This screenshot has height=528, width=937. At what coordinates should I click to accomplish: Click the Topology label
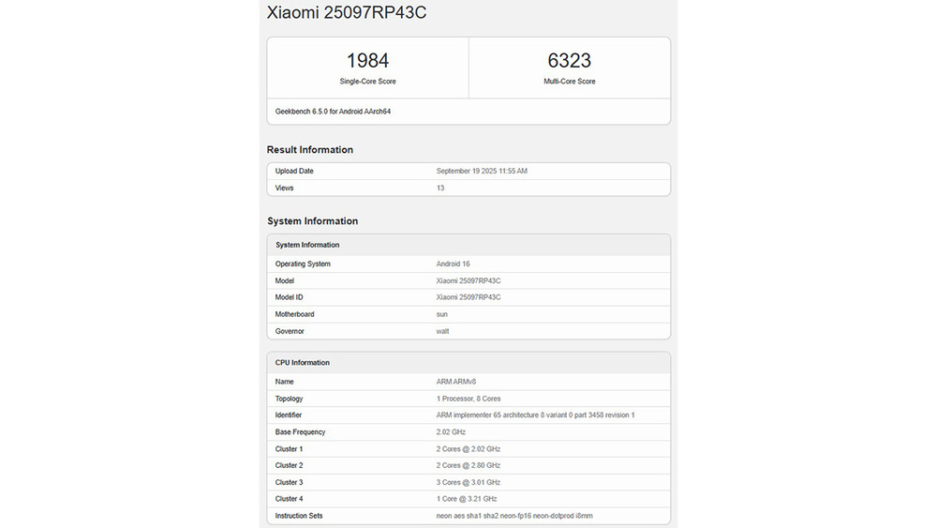(289, 399)
